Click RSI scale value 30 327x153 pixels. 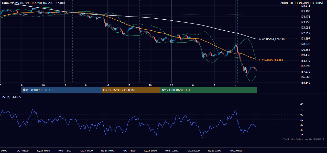pos(302,130)
